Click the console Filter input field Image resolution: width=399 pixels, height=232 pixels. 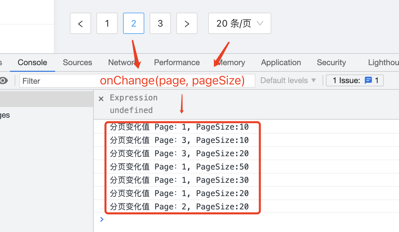click(137, 81)
